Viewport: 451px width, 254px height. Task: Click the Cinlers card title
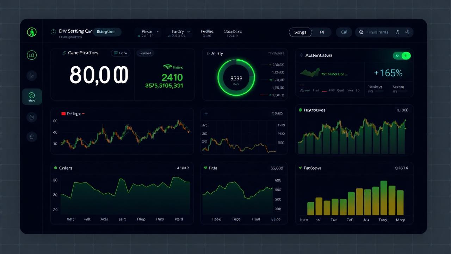pyautogui.click(x=66, y=168)
